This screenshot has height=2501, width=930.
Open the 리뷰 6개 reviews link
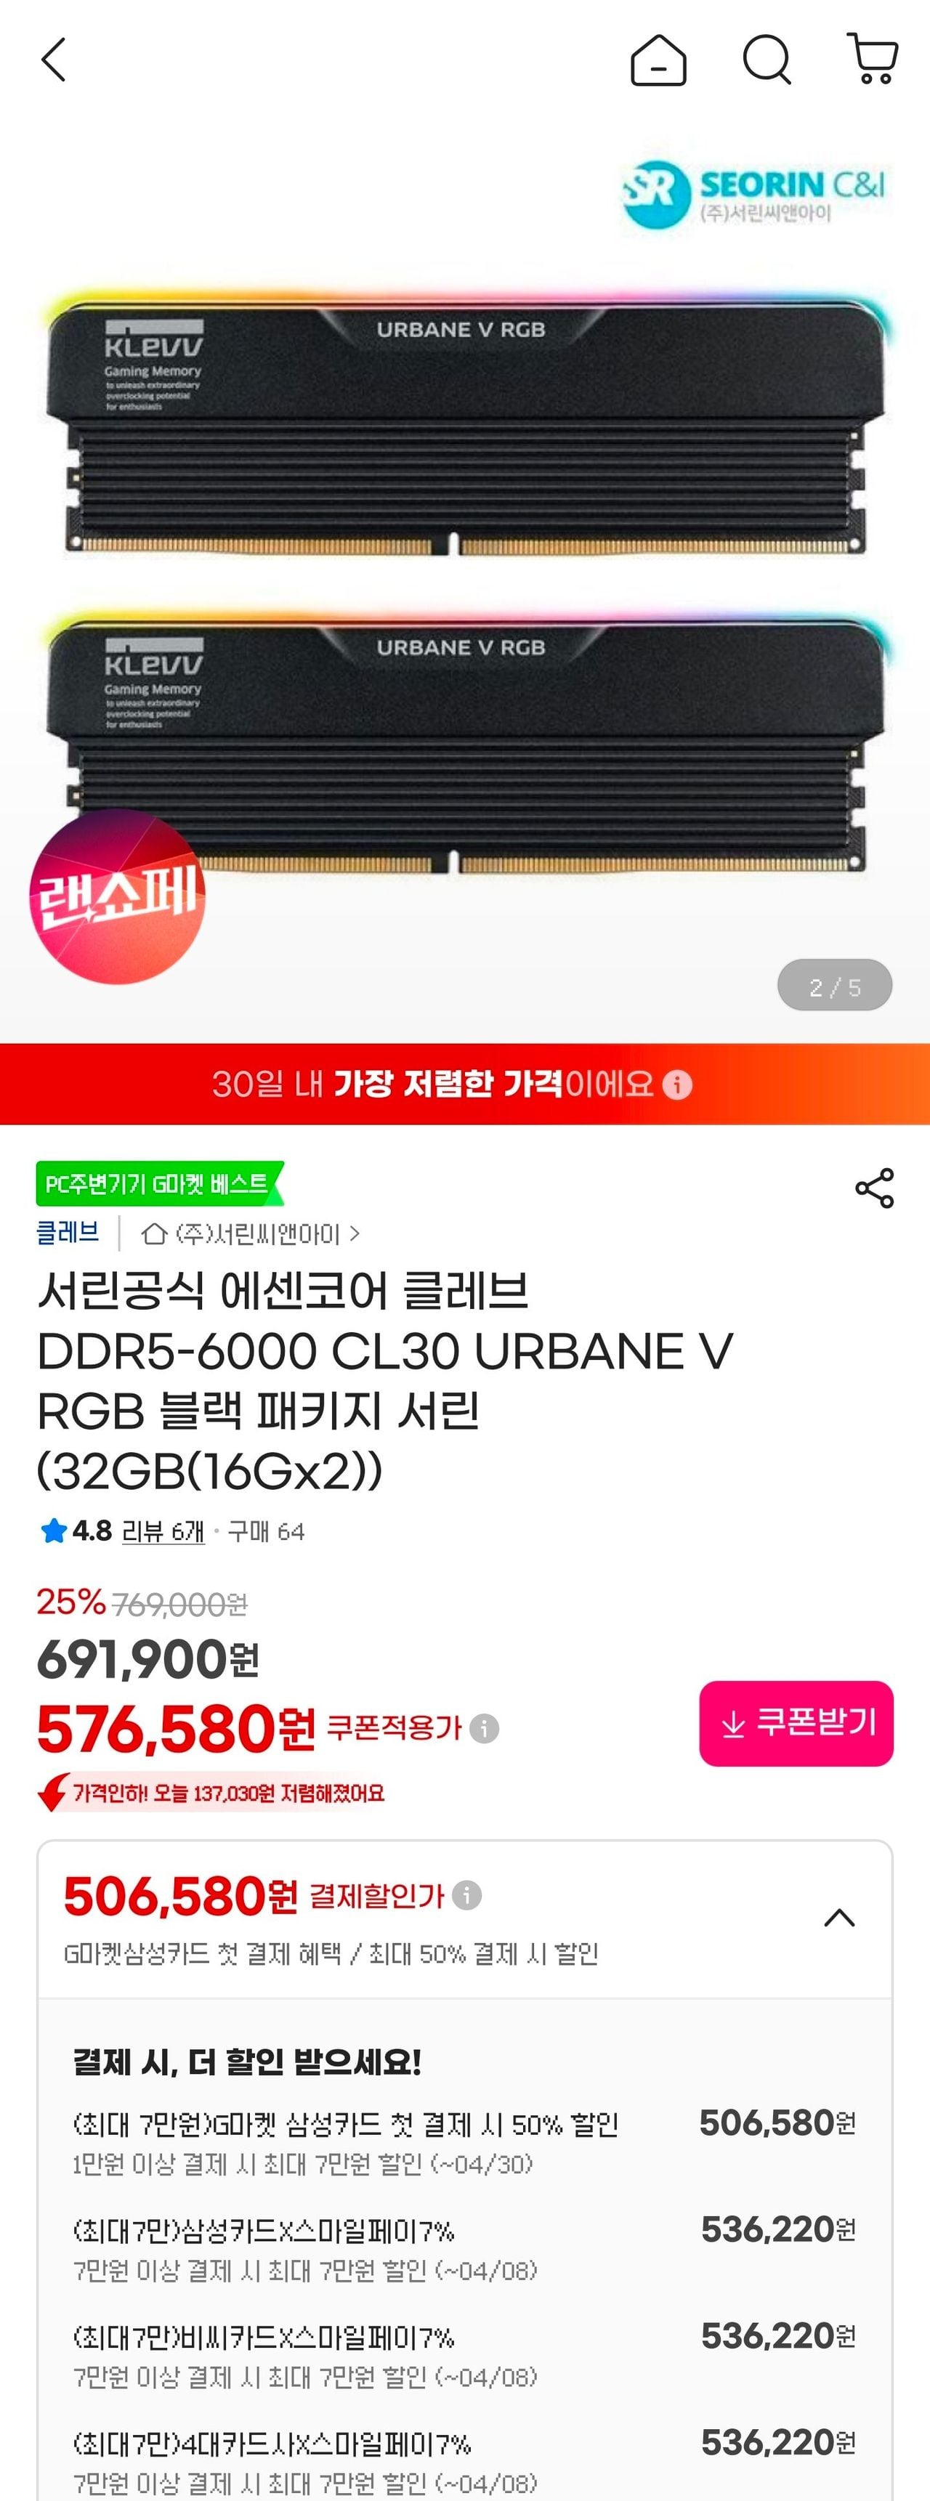163,1531
